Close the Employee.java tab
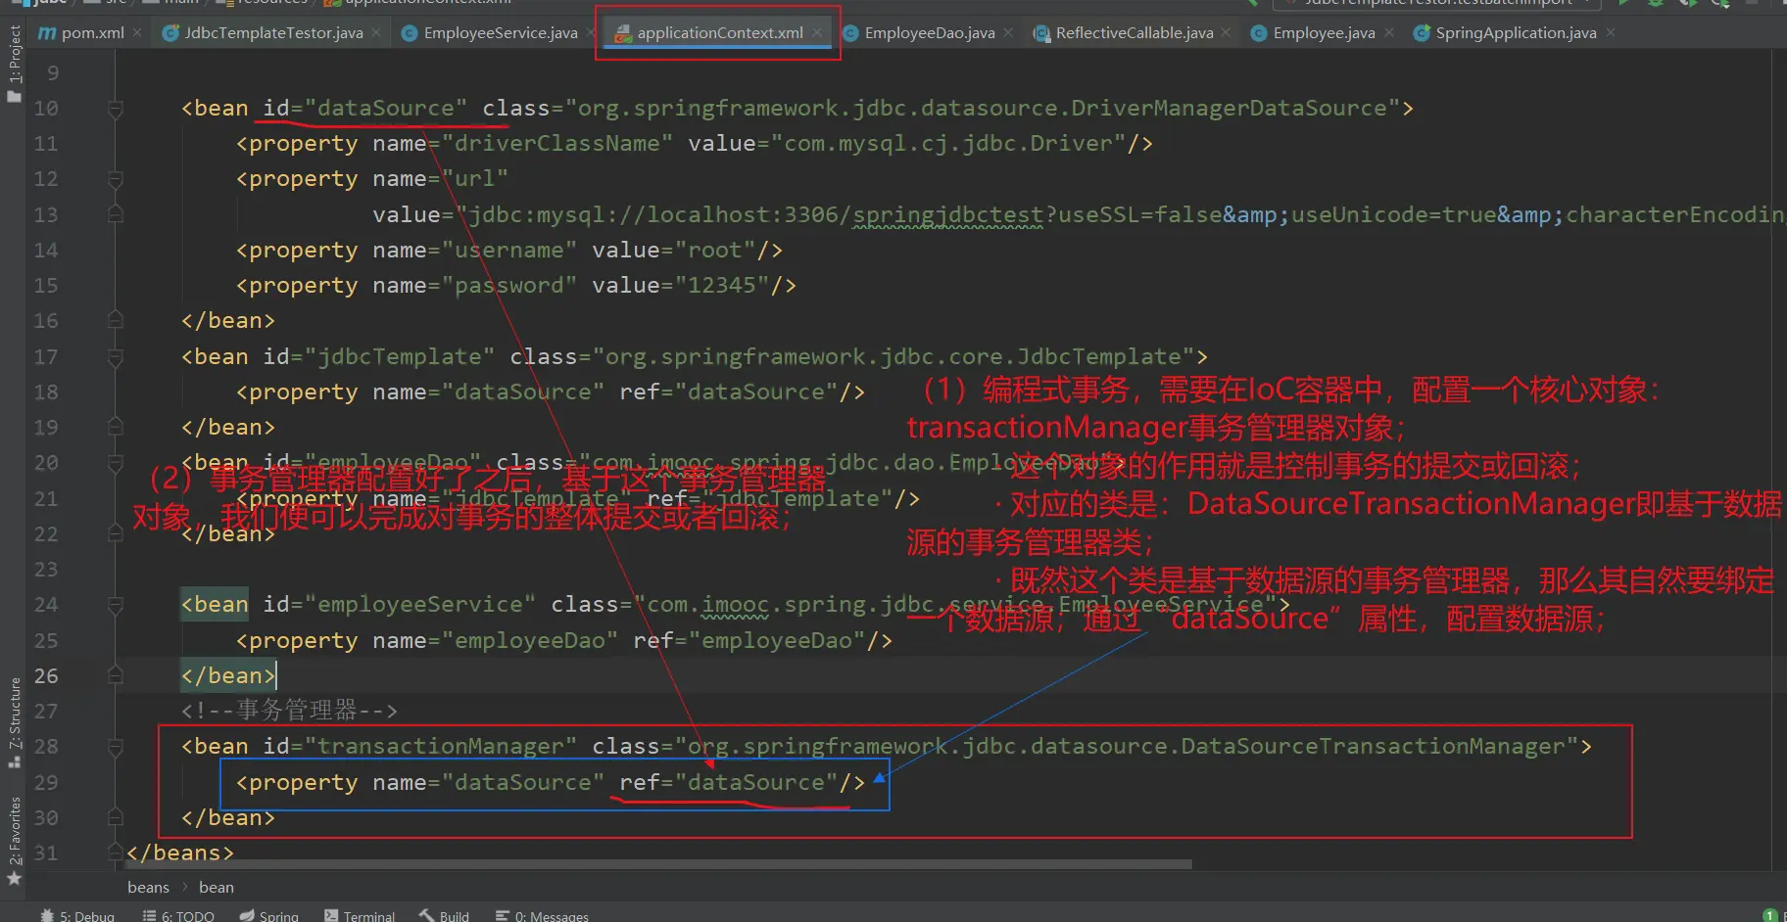 point(1388,33)
